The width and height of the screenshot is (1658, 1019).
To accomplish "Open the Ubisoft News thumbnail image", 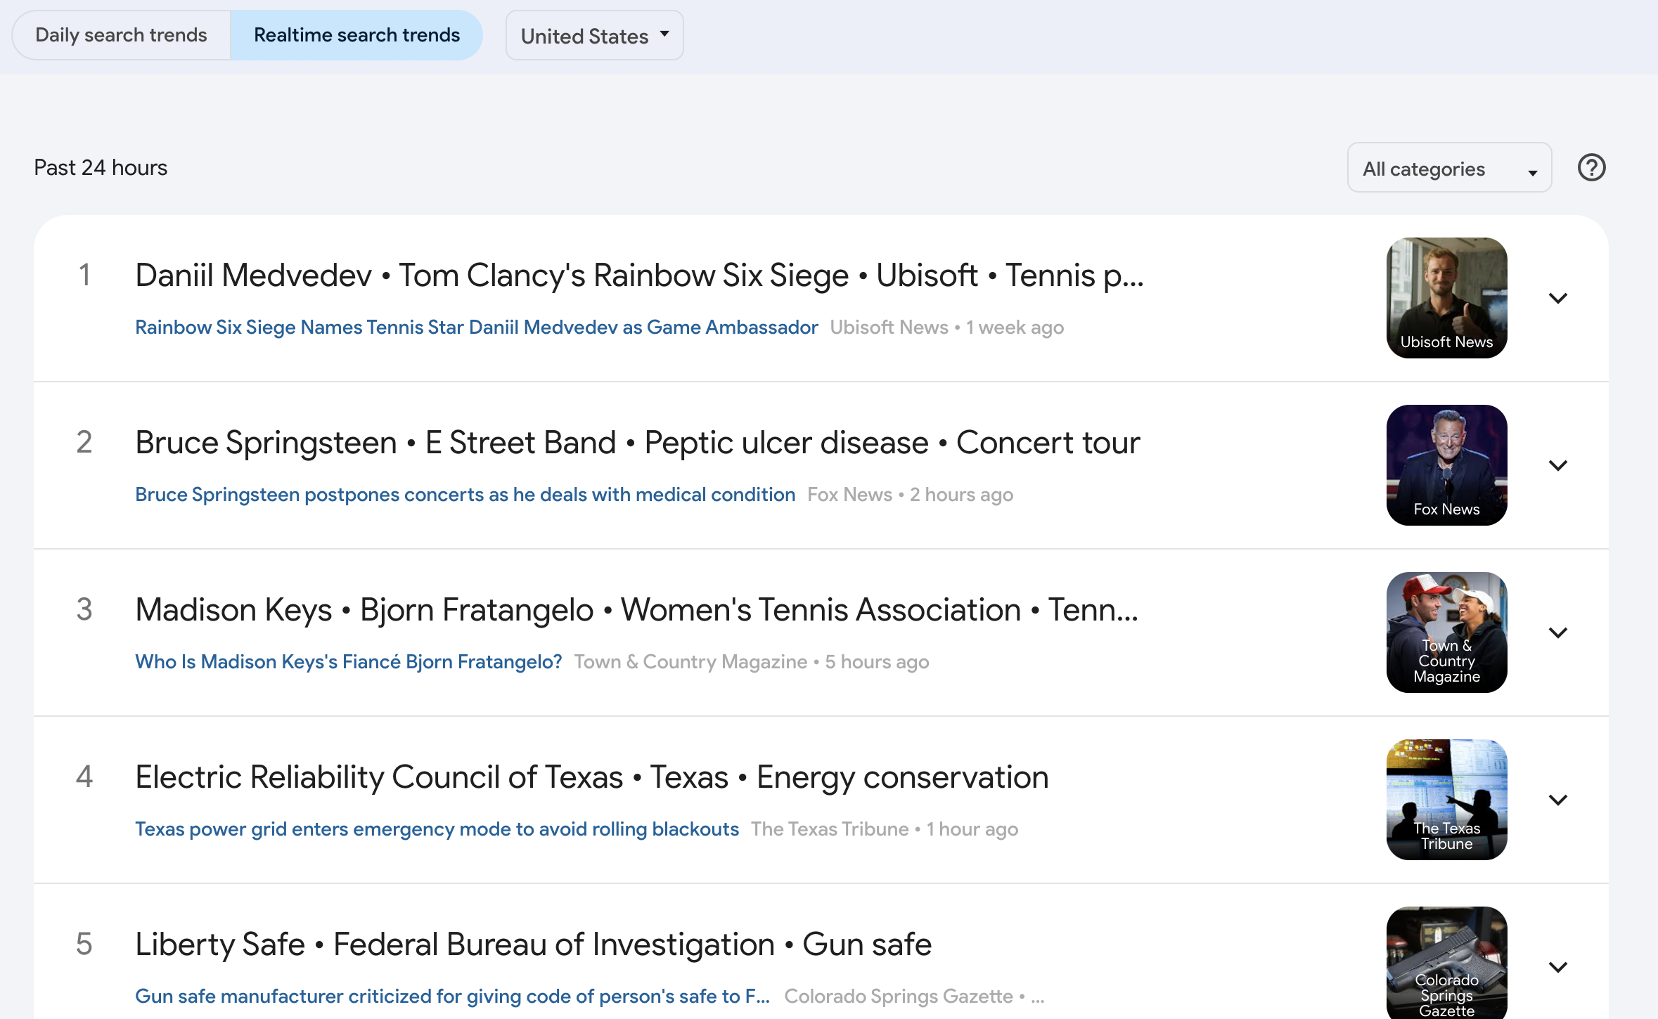I will point(1446,298).
